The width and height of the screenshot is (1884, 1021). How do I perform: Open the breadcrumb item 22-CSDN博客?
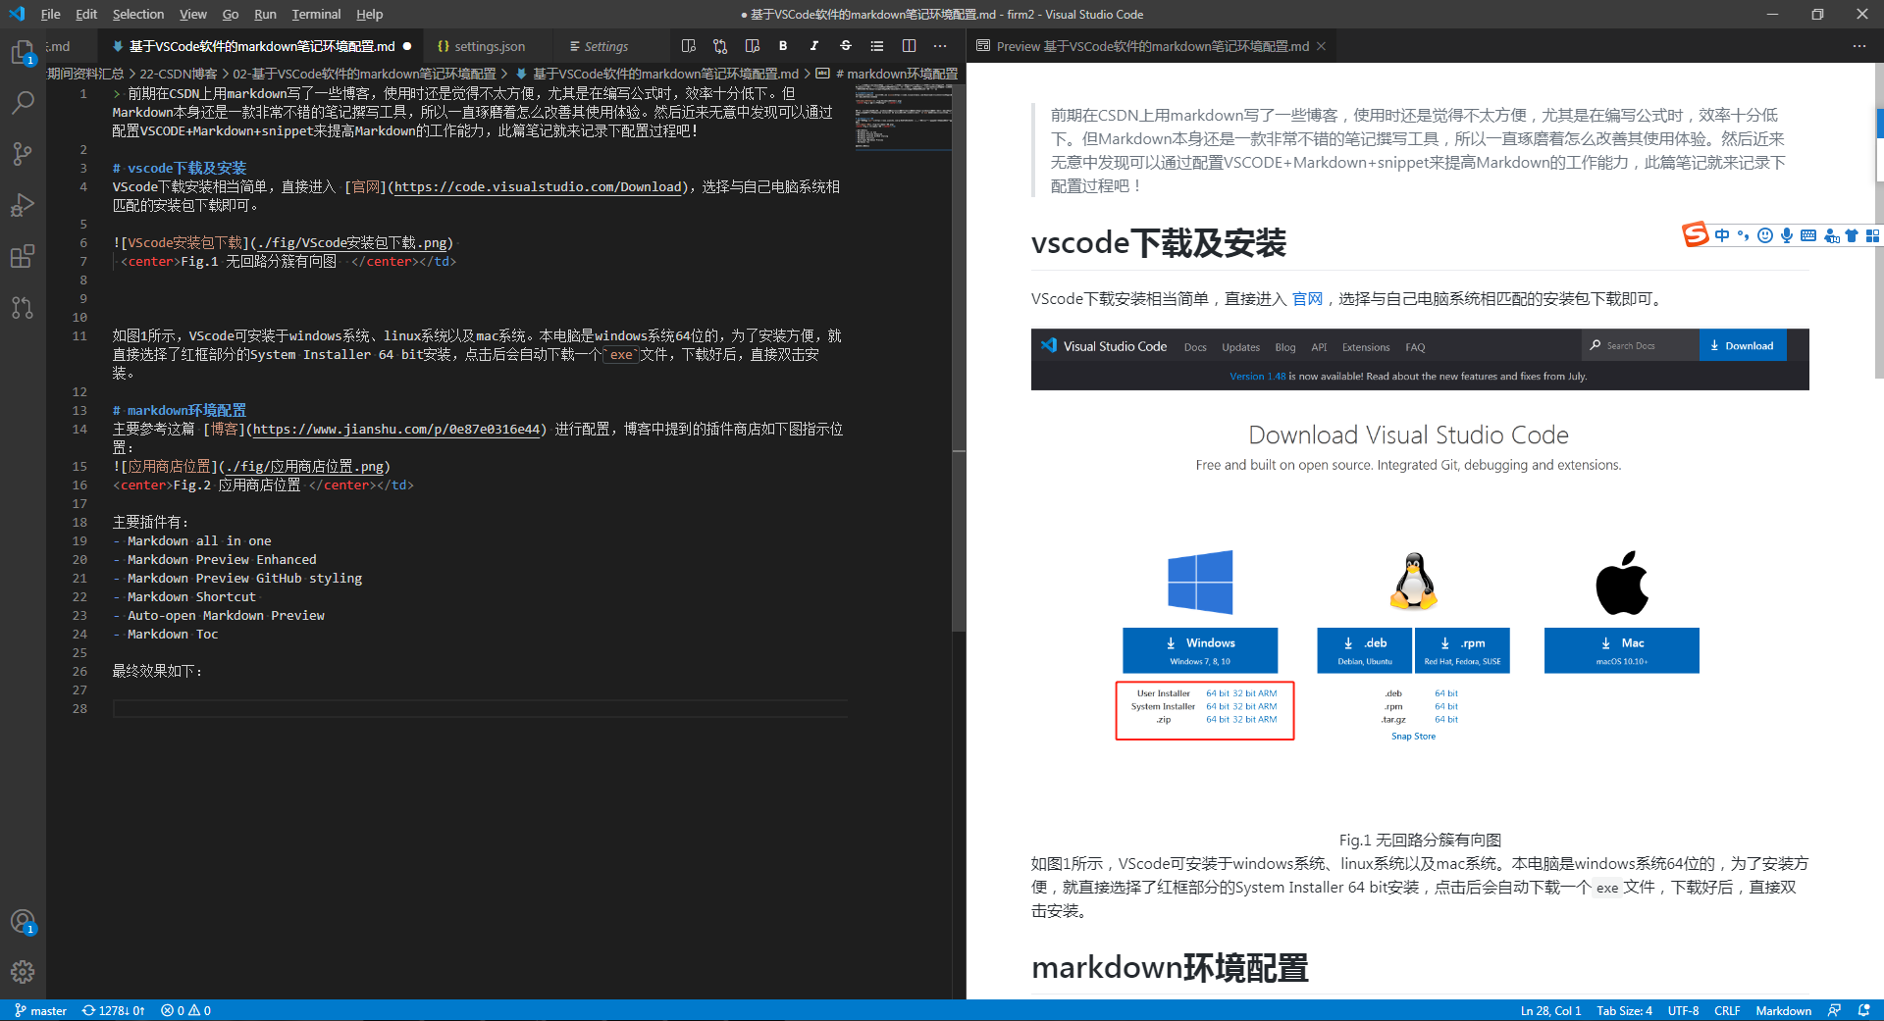[x=179, y=73]
